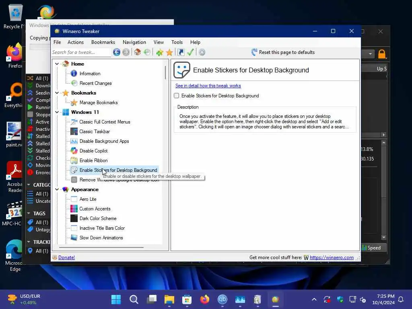
Task: Collapse the Appearance tree node
Action: (x=57, y=190)
